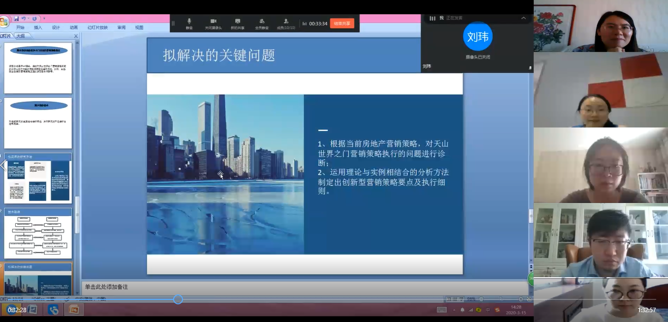This screenshot has width=668, height=322.
Task: Collapse the speaker video panel with chevron
Action: coord(523,18)
